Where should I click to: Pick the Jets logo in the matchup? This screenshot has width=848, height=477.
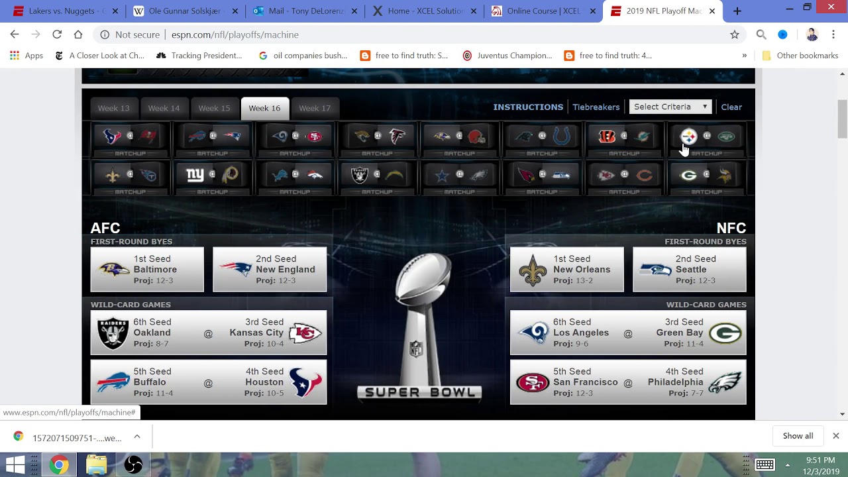tap(726, 136)
